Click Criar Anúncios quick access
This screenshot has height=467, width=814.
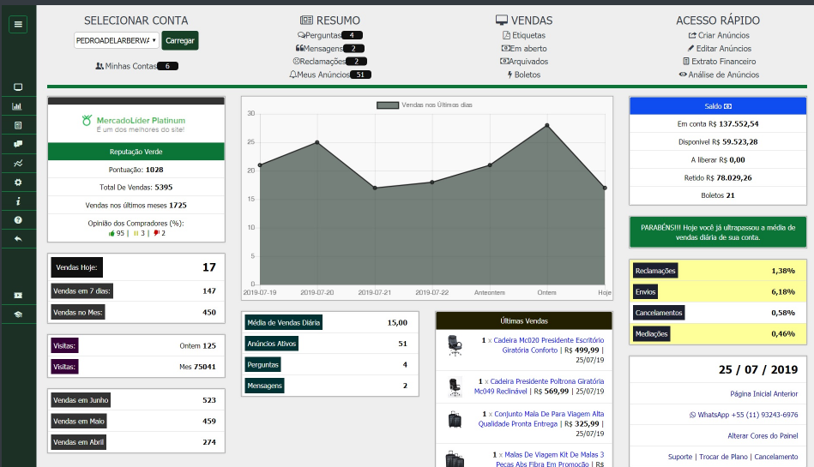tap(719, 35)
